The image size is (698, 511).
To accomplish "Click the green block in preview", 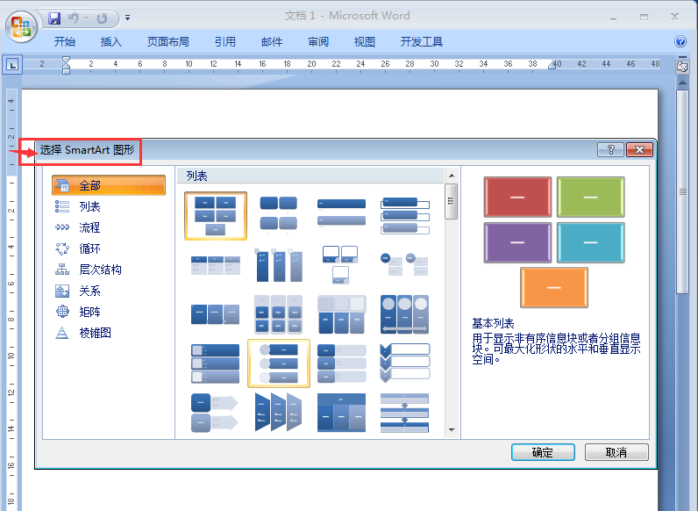I will [591, 197].
